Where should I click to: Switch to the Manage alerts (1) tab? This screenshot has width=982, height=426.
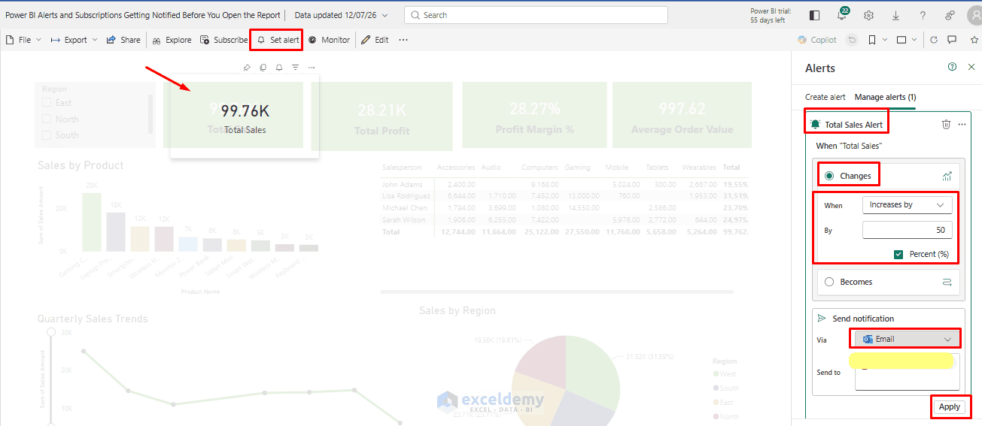[885, 97]
